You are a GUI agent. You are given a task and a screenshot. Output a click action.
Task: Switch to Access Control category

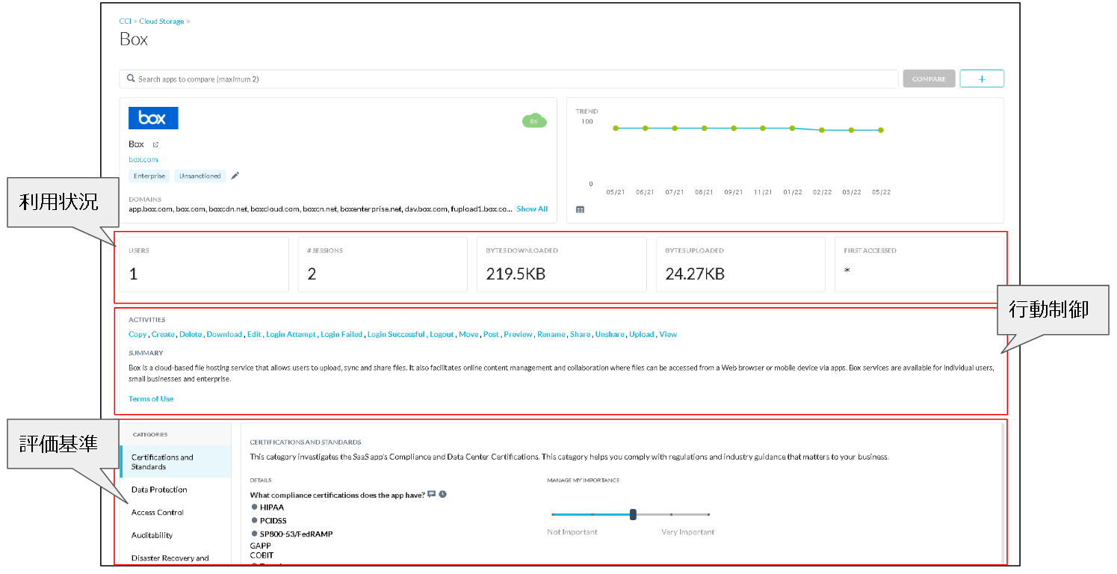pos(158,512)
